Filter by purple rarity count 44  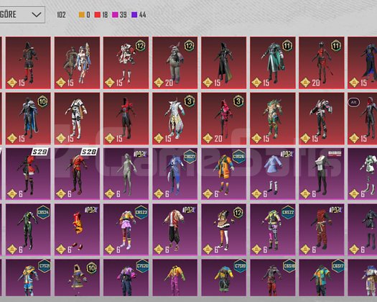[139, 14]
